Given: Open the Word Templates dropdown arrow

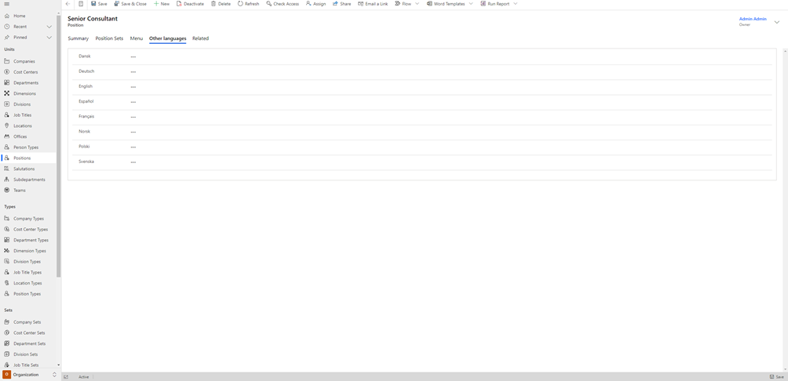Looking at the screenshot, I should 471,4.
